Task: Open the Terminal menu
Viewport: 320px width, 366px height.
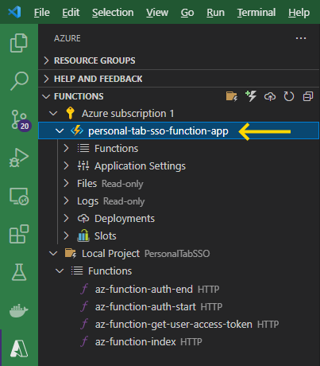Action: coord(256,12)
